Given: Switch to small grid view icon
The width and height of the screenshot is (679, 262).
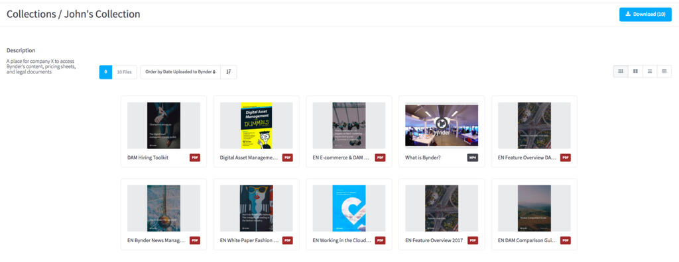Looking at the screenshot, I should coord(621,71).
